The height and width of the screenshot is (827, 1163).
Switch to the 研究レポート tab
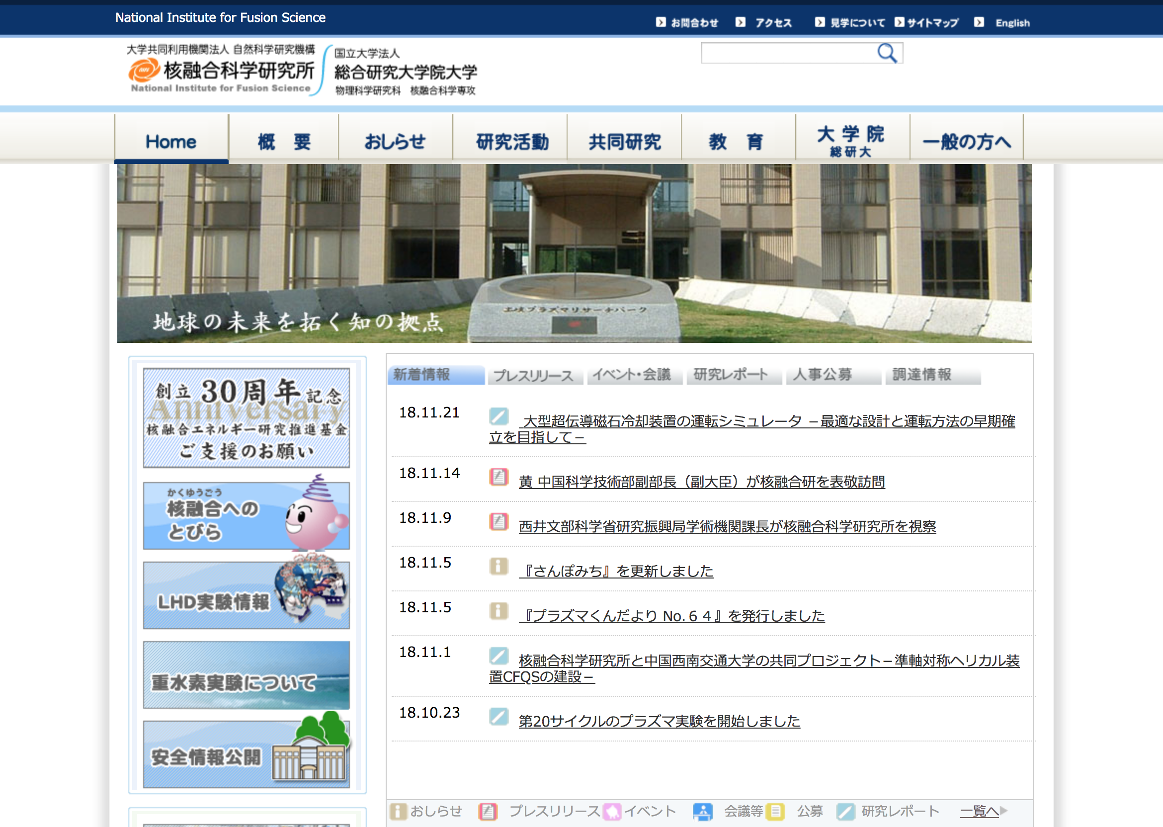point(734,375)
